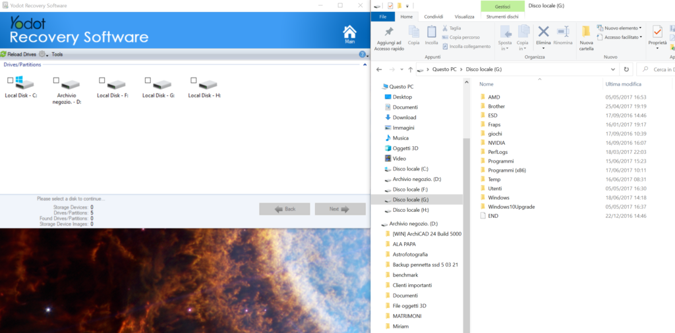Switch to the Visualizza ribbon tab
Image resolution: width=675 pixels, height=333 pixels.
tap(464, 17)
